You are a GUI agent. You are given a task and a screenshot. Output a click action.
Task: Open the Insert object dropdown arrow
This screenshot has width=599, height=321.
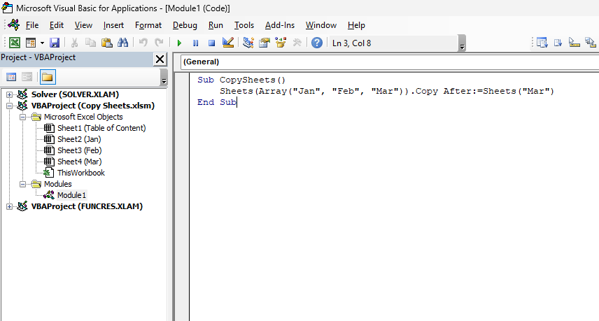pos(42,43)
